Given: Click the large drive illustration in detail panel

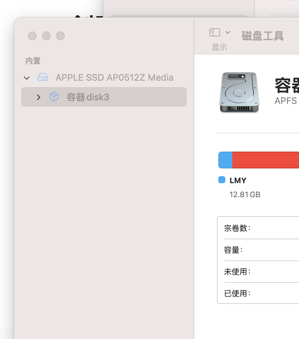Looking at the screenshot, I should pyautogui.click(x=239, y=92).
